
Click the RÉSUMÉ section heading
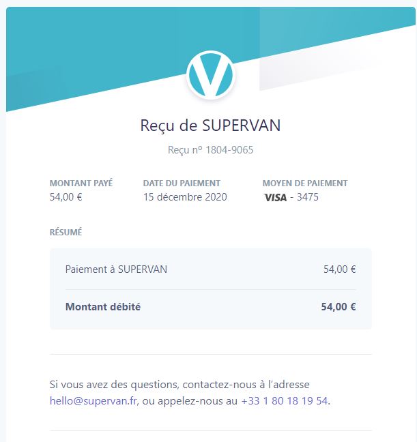66,232
